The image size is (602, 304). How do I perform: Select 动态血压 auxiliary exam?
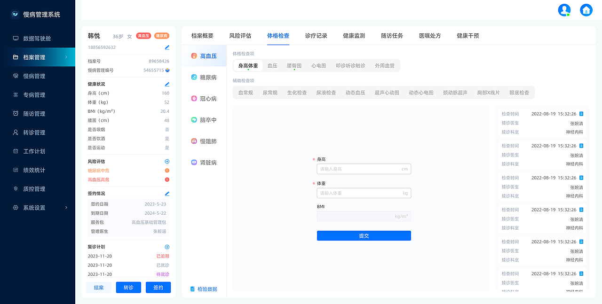click(355, 93)
